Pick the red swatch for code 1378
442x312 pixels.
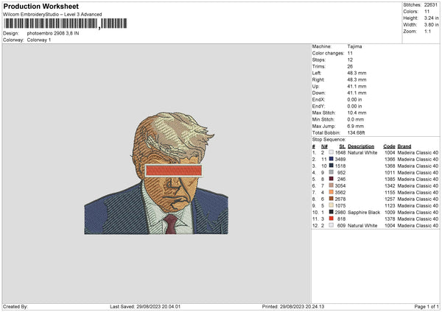coord(331,219)
